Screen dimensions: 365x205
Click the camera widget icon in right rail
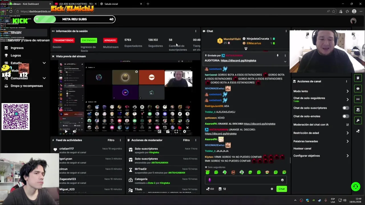[358, 110]
